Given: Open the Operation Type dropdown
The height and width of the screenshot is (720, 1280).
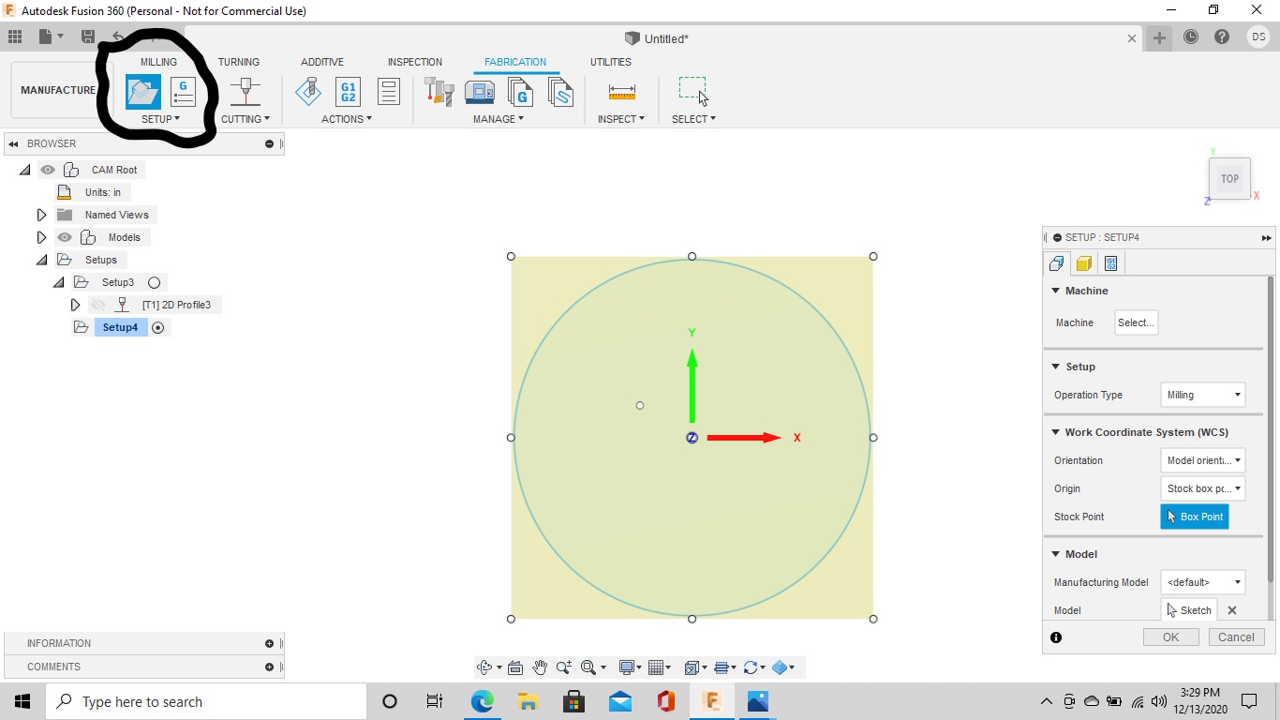Looking at the screenshot, I should click(1202, 395).
